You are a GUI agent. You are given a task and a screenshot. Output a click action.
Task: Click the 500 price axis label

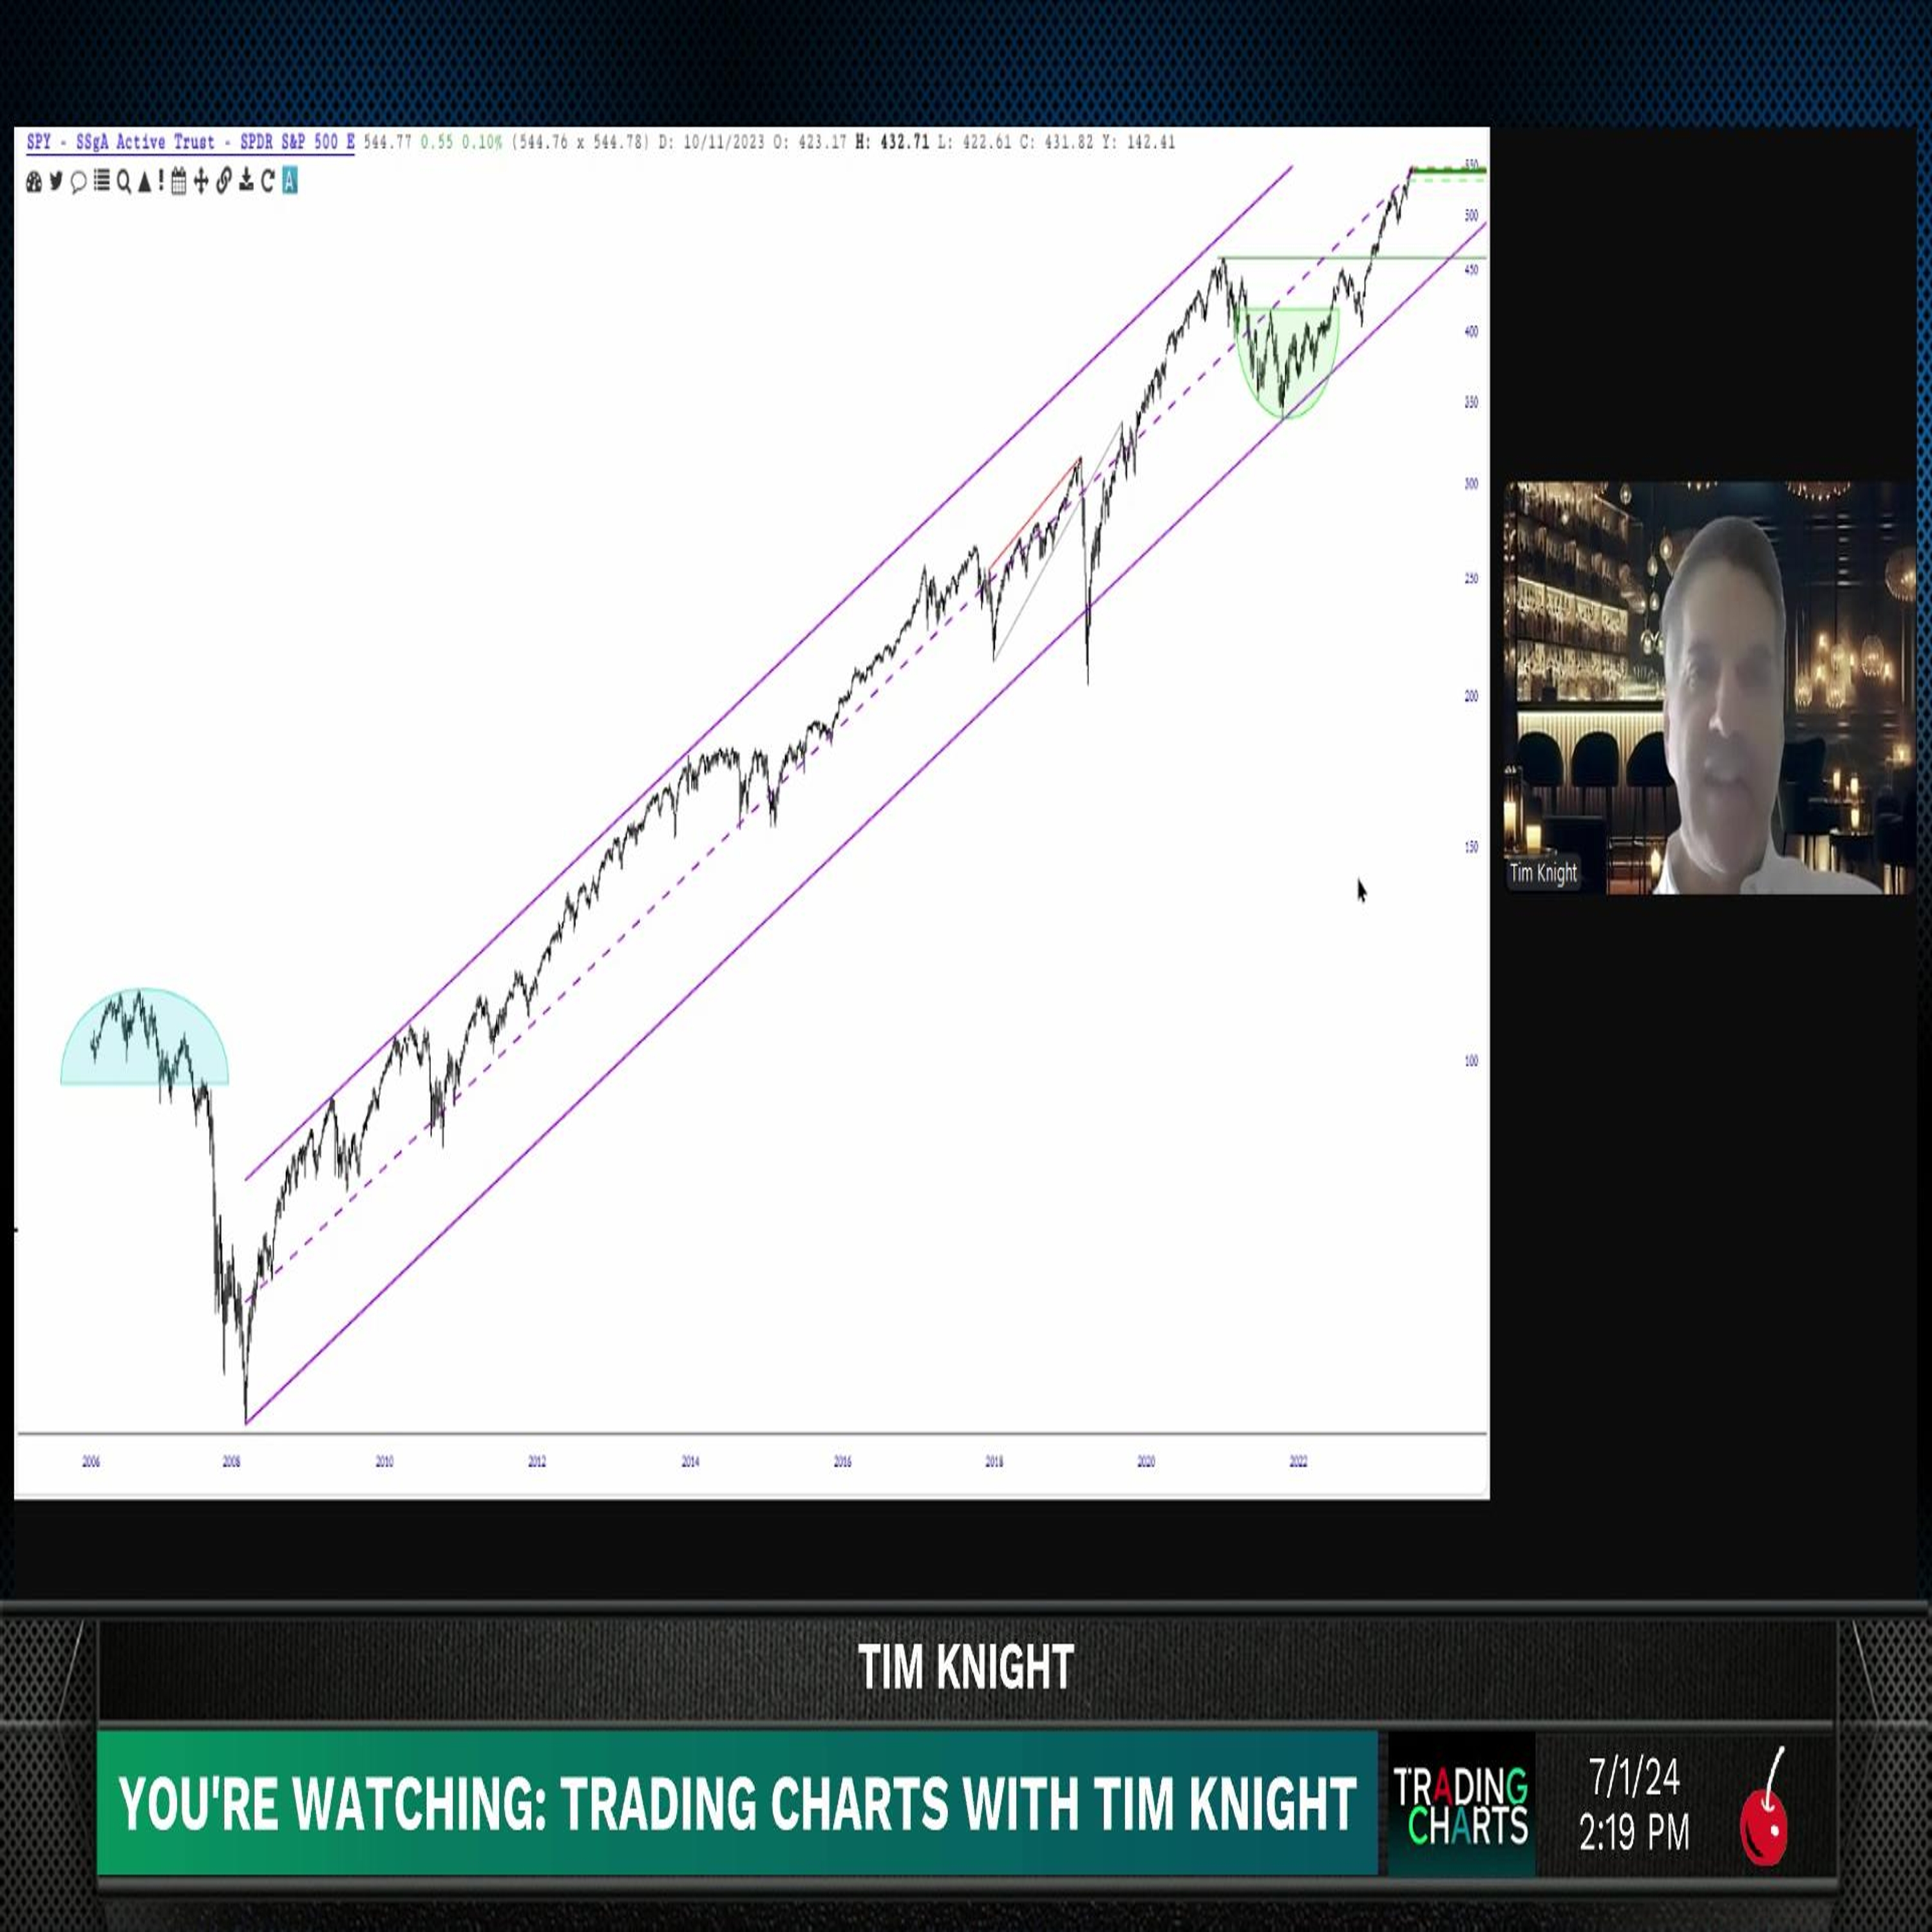click(1471, 215)
